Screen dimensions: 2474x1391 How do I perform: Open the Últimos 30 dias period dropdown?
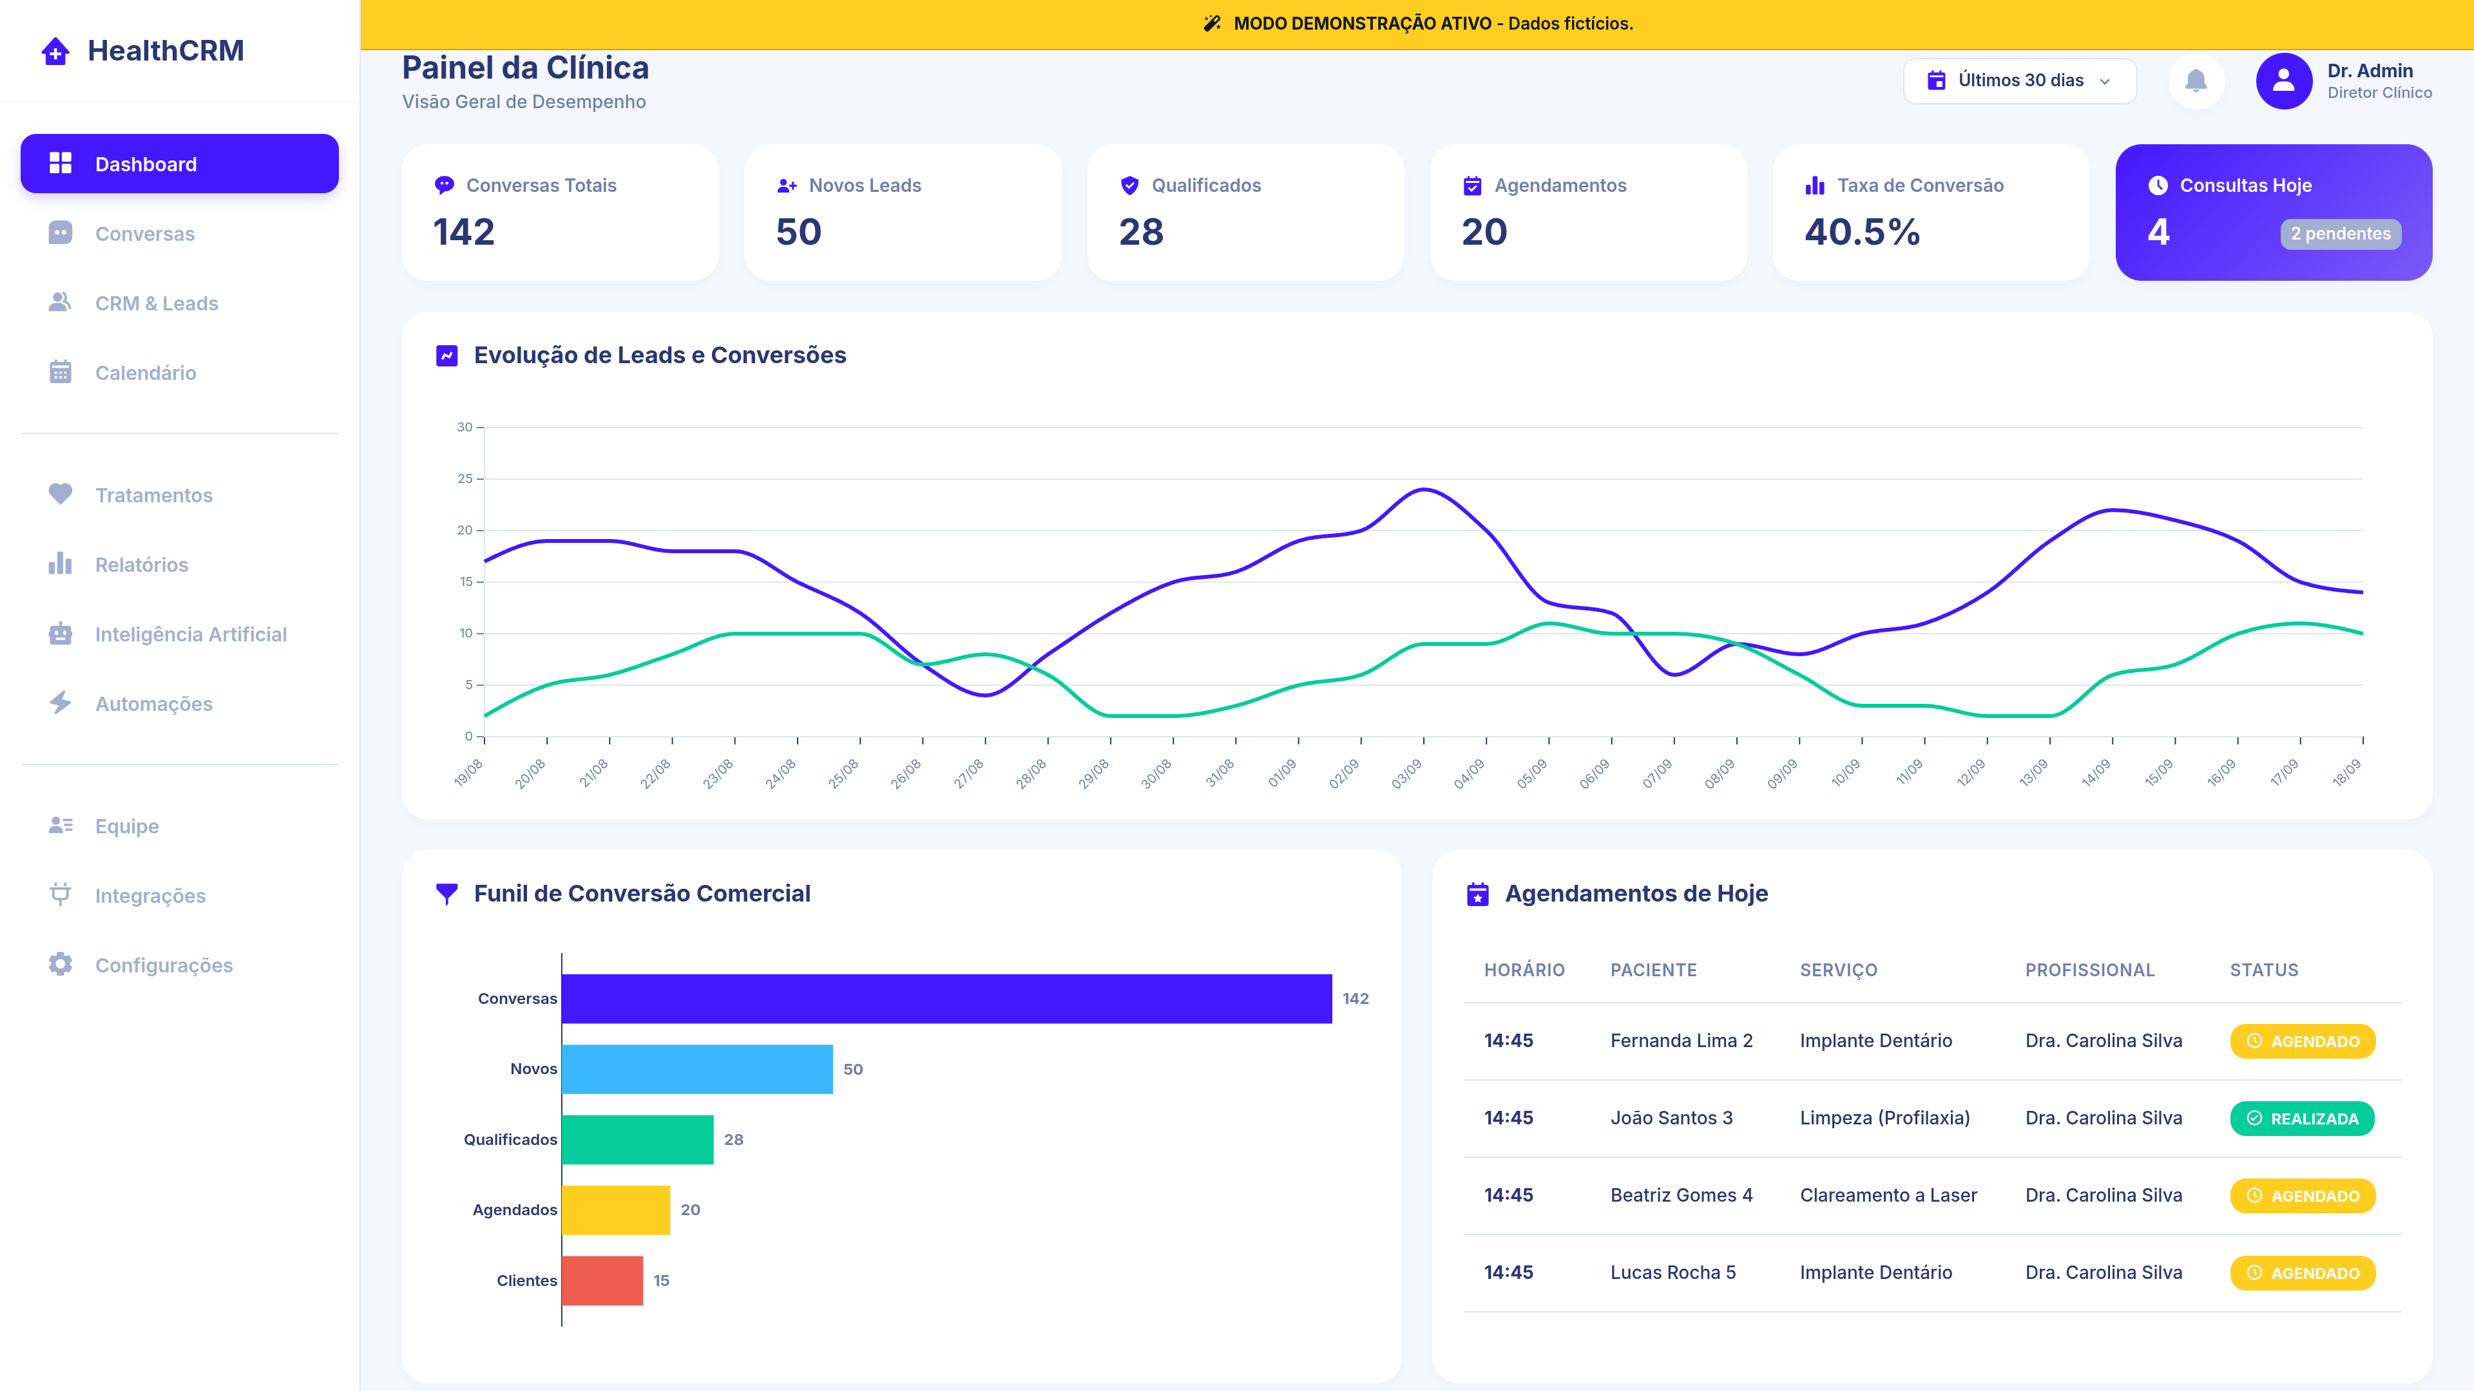(2020, 80)
